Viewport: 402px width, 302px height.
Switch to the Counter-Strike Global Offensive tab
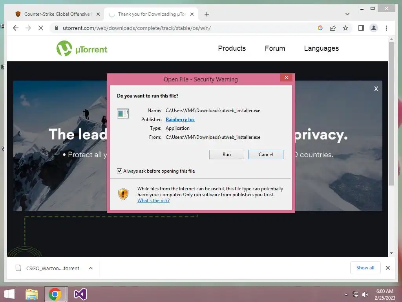[x=57, y=14]
